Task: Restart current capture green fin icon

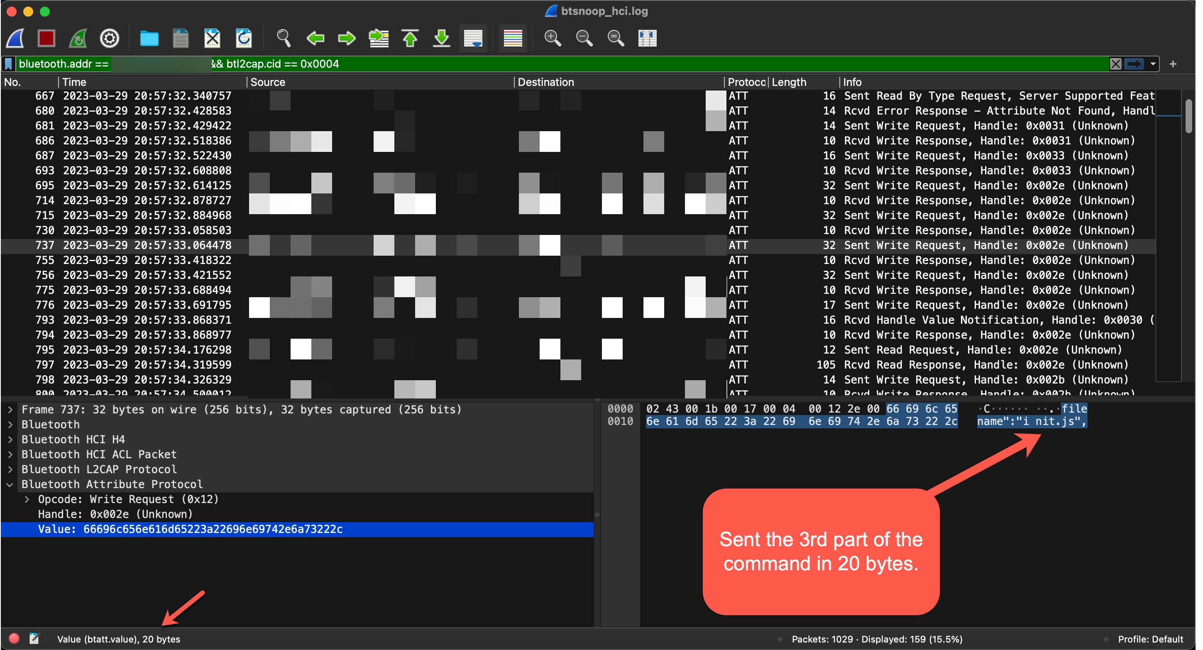Action: tap(78, 38)
